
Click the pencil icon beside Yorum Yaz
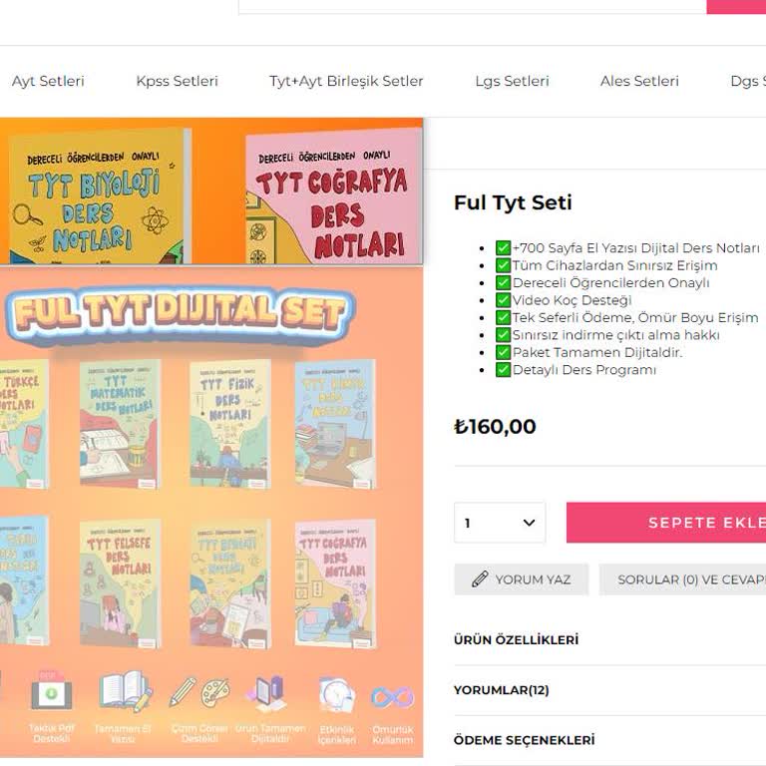click(479, 578)
